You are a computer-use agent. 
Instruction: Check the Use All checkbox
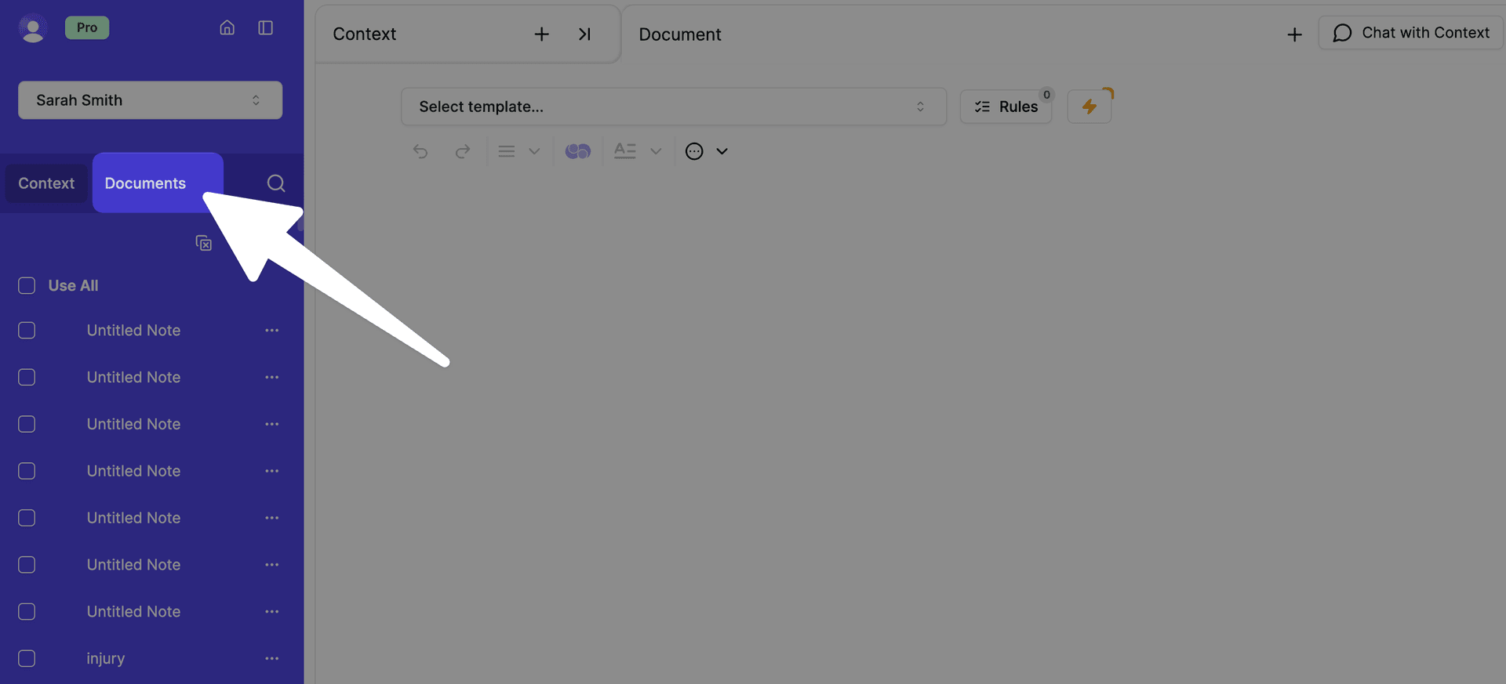coord(27,286)
